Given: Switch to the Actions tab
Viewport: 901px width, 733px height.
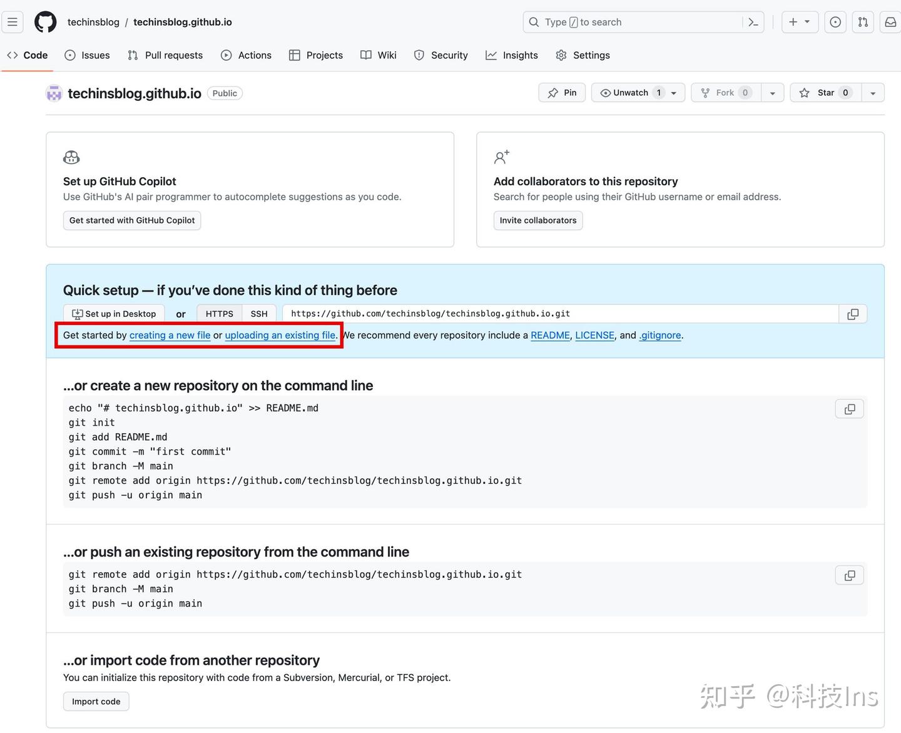Looking at the screenshot, I should coord(247,55).
